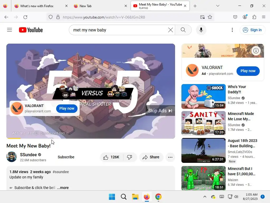Screen dimensions: 270x203
Task: Open Who's Your Daddy?! video thumbnail
Action: pos(204,96)
